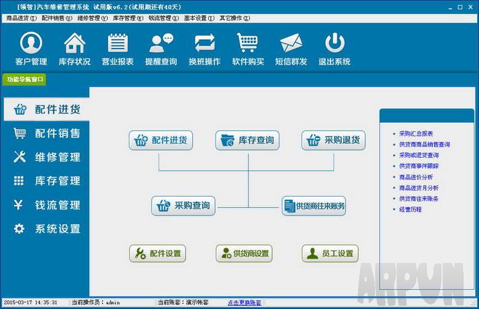The width and height of the screenshot is (479, 309).
Task: Select 钱流管理 yen in sidebar
Action: pyautogui.click(x=47, y=205)
